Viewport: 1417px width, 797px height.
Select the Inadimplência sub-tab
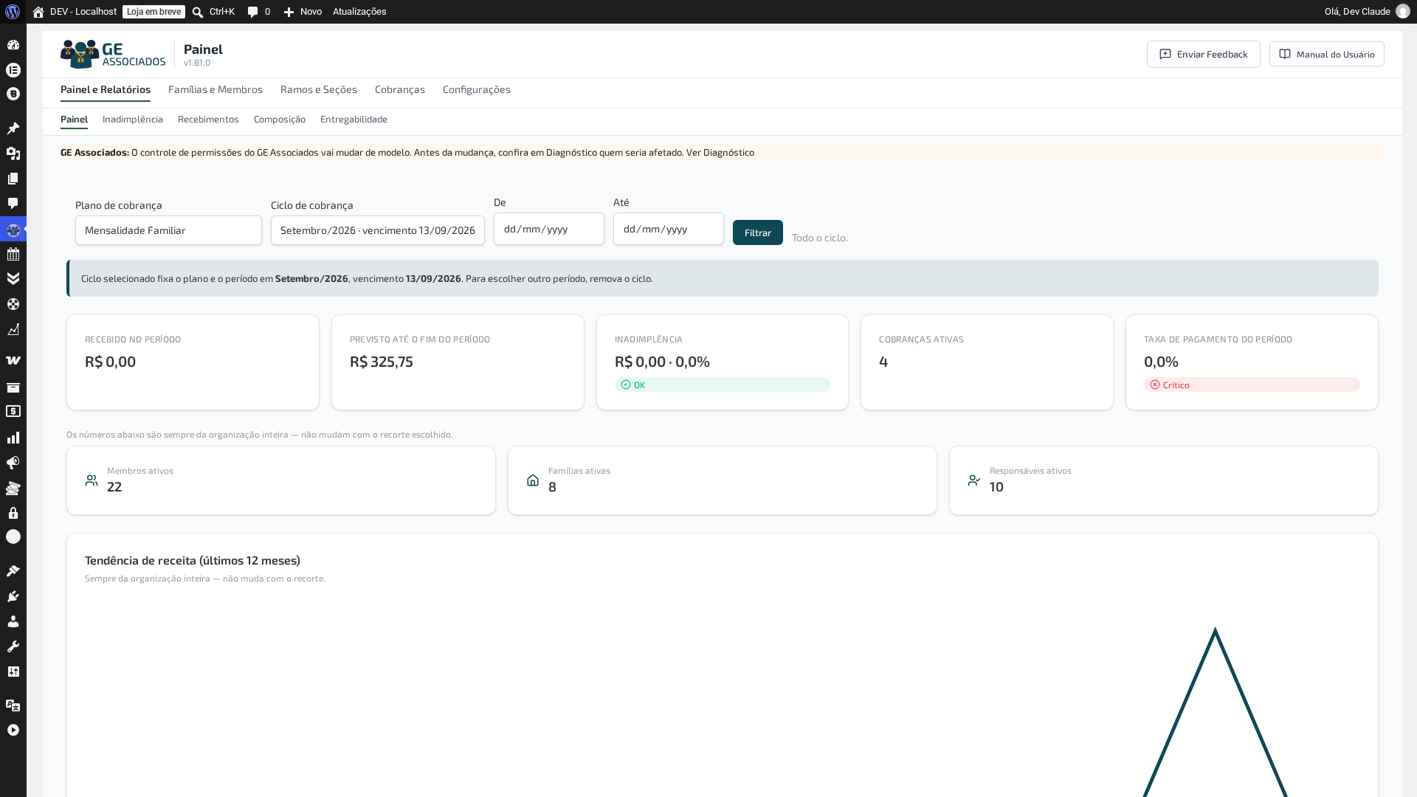(133, 119)
